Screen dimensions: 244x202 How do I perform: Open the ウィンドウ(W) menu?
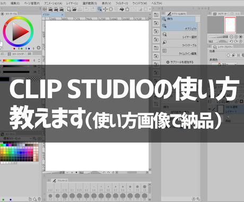[140, 3]
